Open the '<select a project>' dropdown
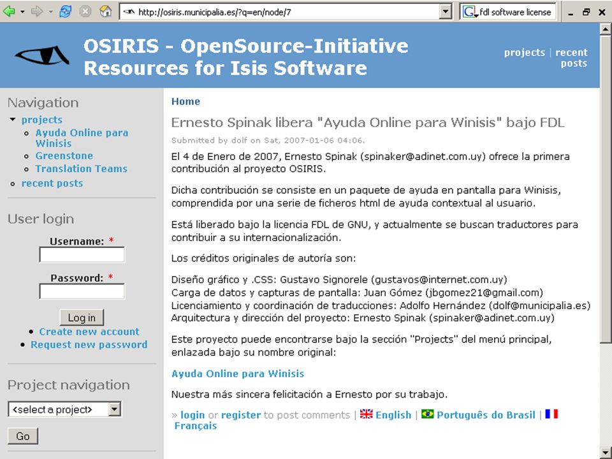The height and width of the screenshot is (459, 612). click(65, 409)
